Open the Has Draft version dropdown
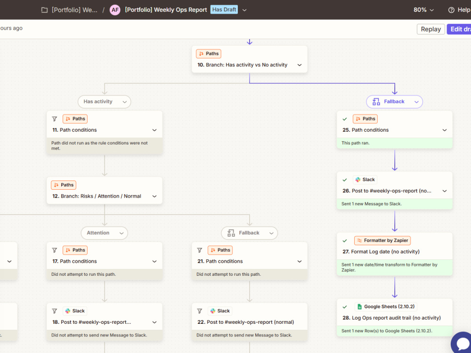Image resolution: width=471 pixels, height=353 pixels. pos(244,10)
